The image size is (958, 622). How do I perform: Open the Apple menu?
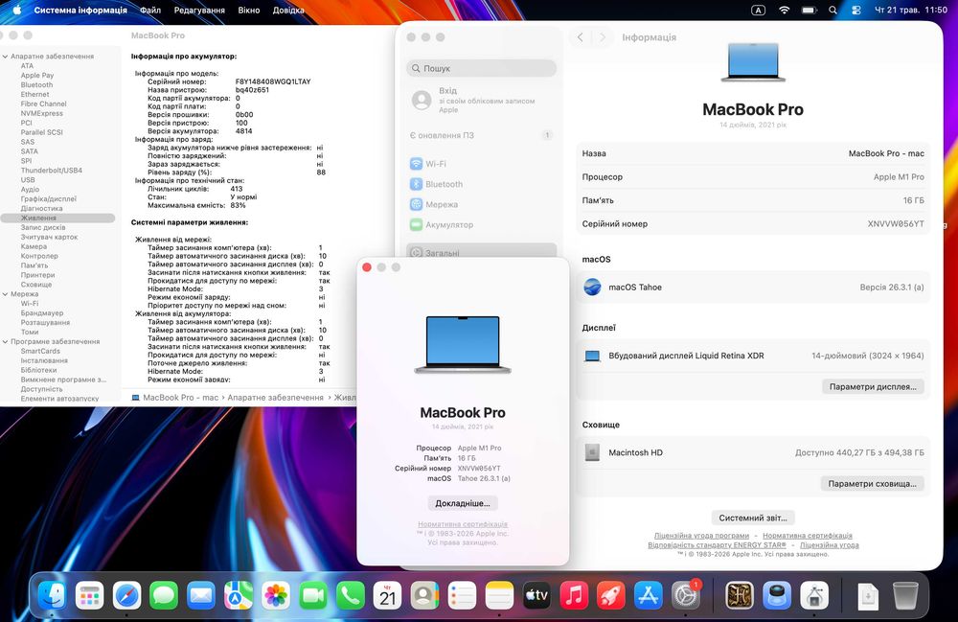[16, 10]
